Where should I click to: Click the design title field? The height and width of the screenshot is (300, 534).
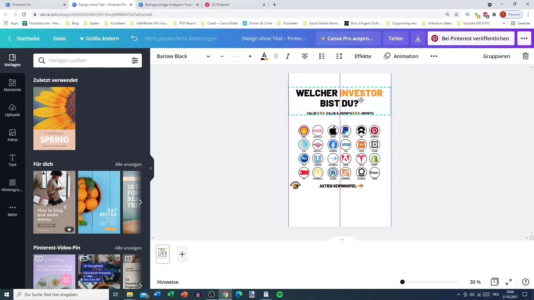[274, 38]
